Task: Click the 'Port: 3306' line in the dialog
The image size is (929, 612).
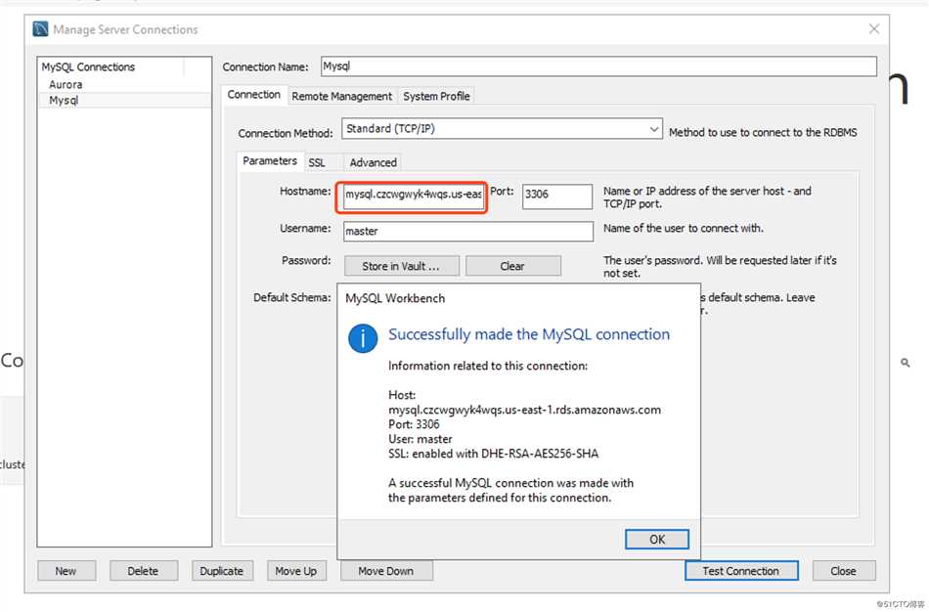Action: [414, 424]
